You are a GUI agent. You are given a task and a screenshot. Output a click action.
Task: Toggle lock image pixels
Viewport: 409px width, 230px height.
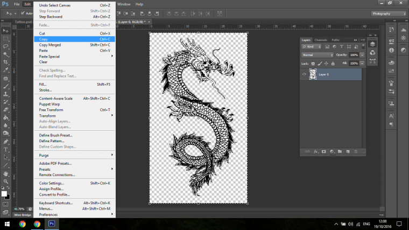(320, 64)
